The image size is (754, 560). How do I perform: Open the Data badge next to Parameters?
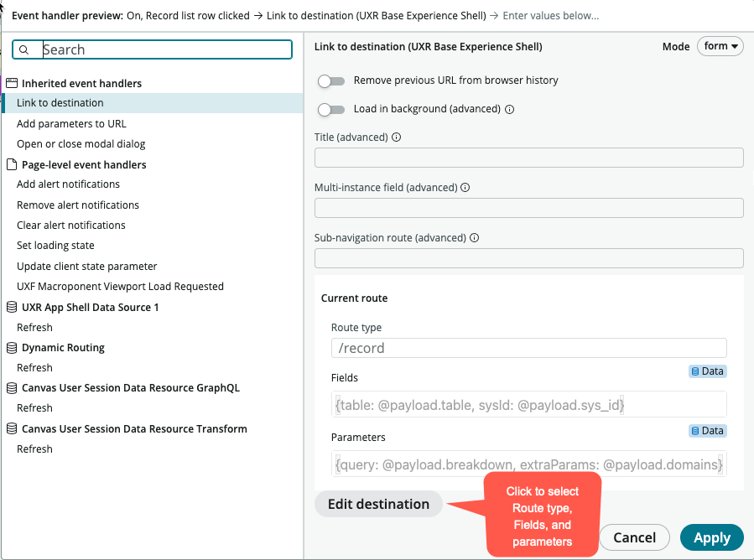coord(707,430)
